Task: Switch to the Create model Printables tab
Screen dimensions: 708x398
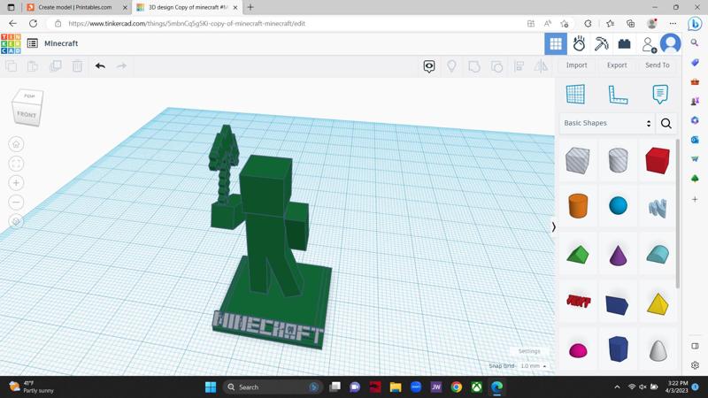Action: click(x=76, y=7)
